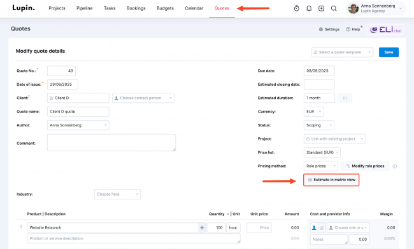Click the unit Price field
The image size is (414, 249).
pyautogui.click(x=259, y=227)
